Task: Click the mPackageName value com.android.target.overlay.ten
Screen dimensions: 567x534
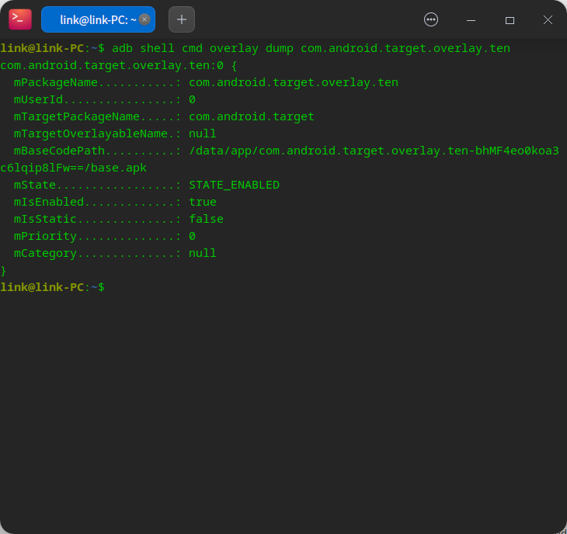Action: [294, 83]
